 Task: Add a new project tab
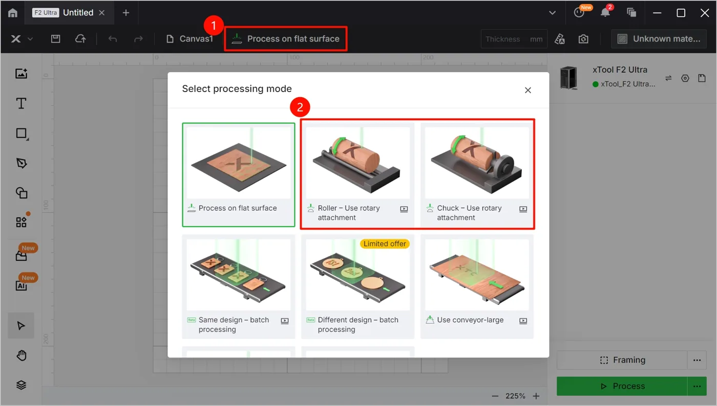126,13
